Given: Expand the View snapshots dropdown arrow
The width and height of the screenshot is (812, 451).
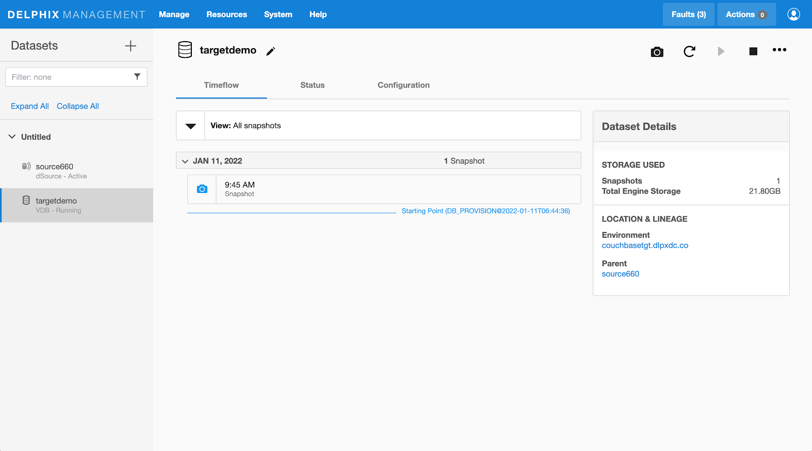Looking at the screenshot, I should coord(191,126).
